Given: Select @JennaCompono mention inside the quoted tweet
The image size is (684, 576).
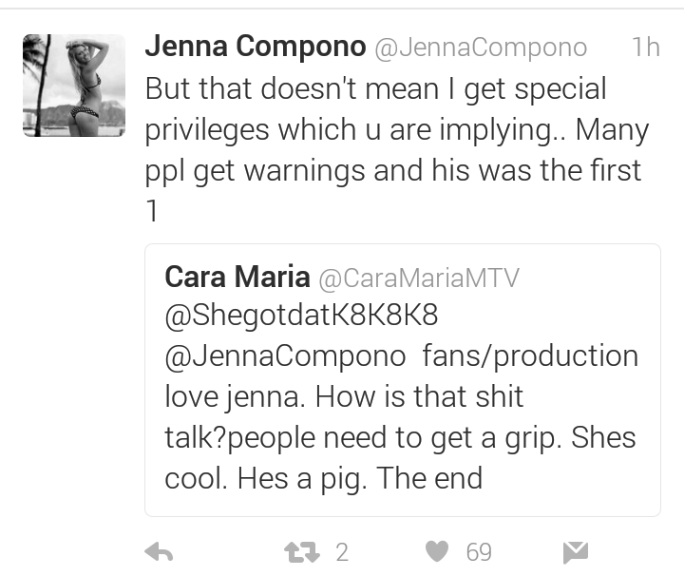Looking at the screenshot, I should point(285,356).
